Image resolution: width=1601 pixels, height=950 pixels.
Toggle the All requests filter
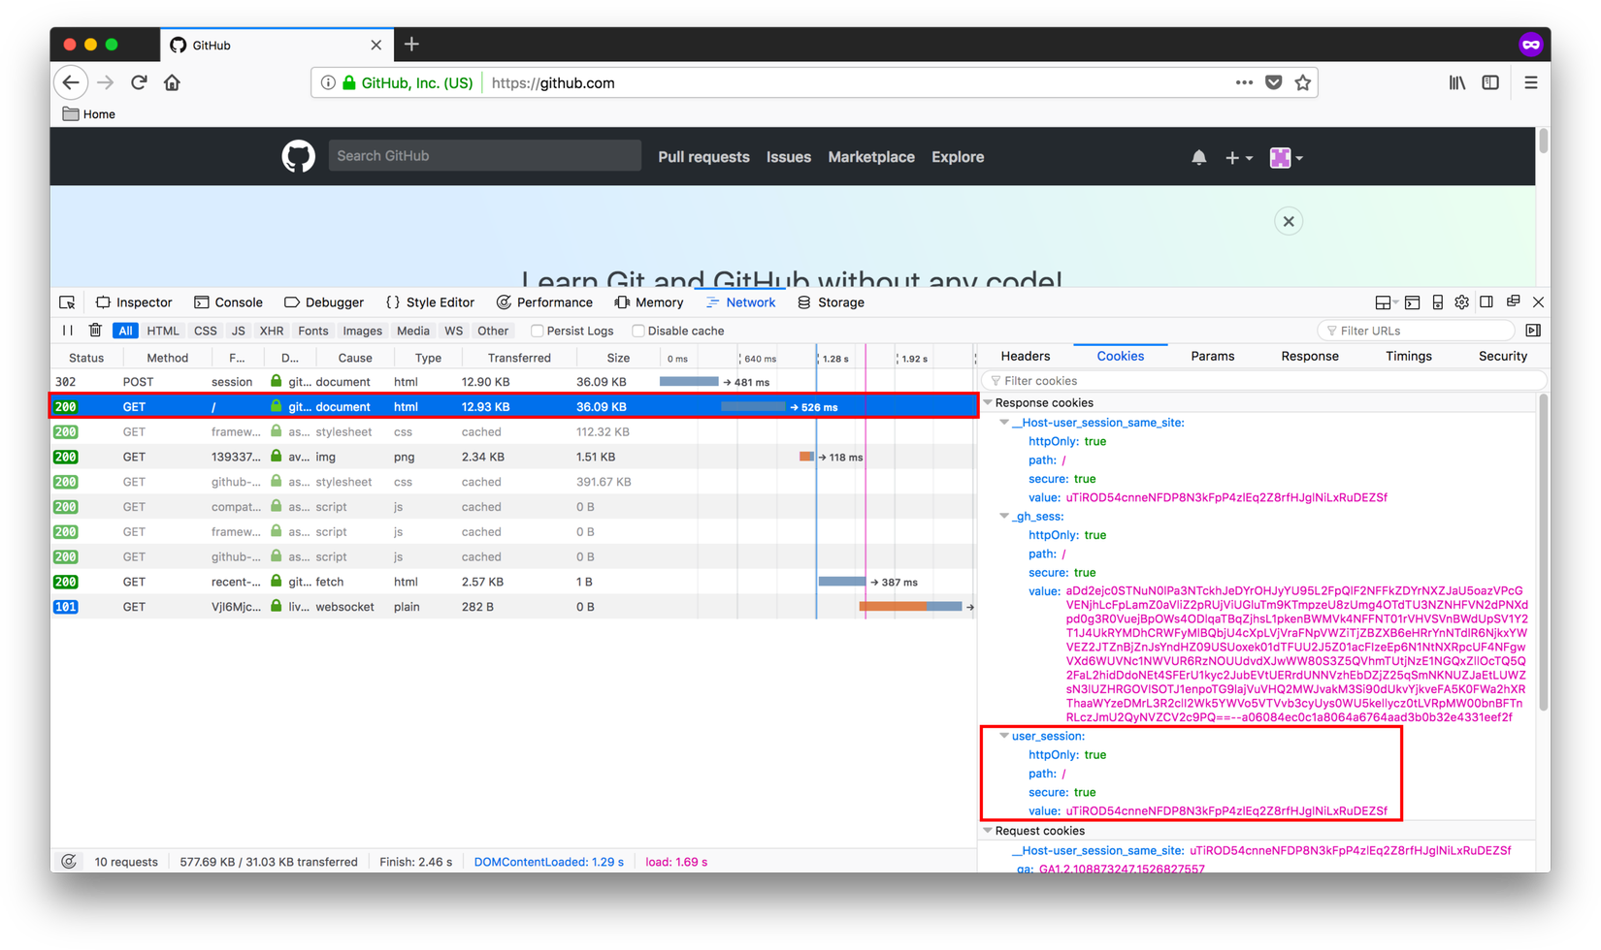click(125, 331)
